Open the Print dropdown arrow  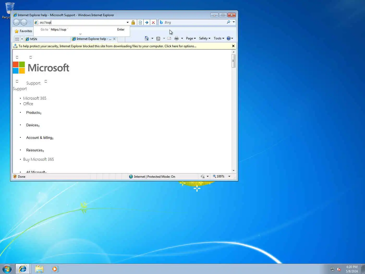[x=182, y=38]
